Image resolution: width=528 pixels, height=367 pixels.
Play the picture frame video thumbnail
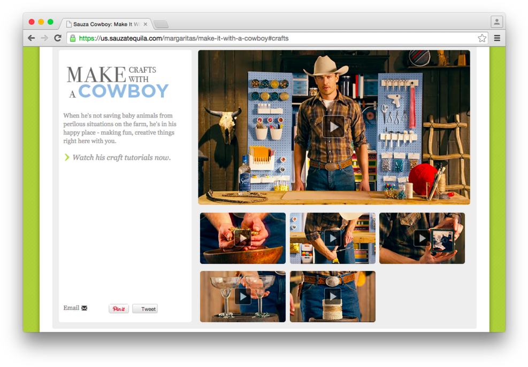coord(422,238)
